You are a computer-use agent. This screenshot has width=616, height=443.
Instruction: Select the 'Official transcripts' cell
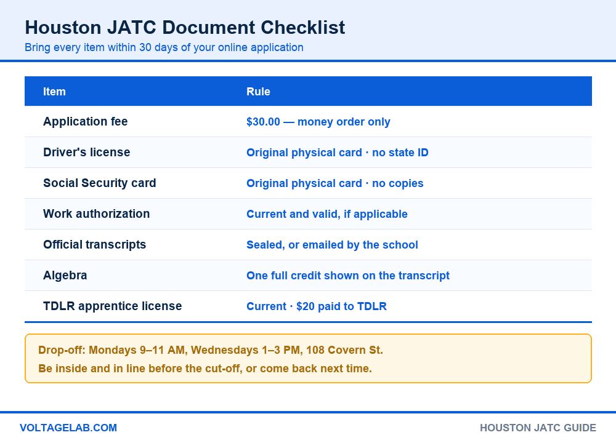(x=94, y=244)
